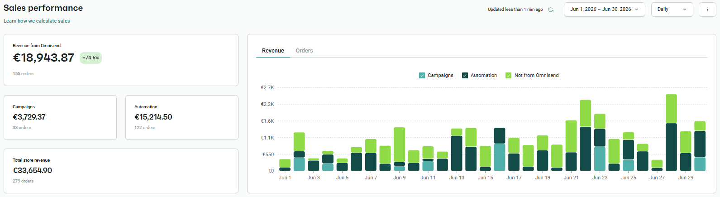The width and height of the screenshot is (720, 197).
Task: Click the Jun 15 x-axis label
Action: 485,178
